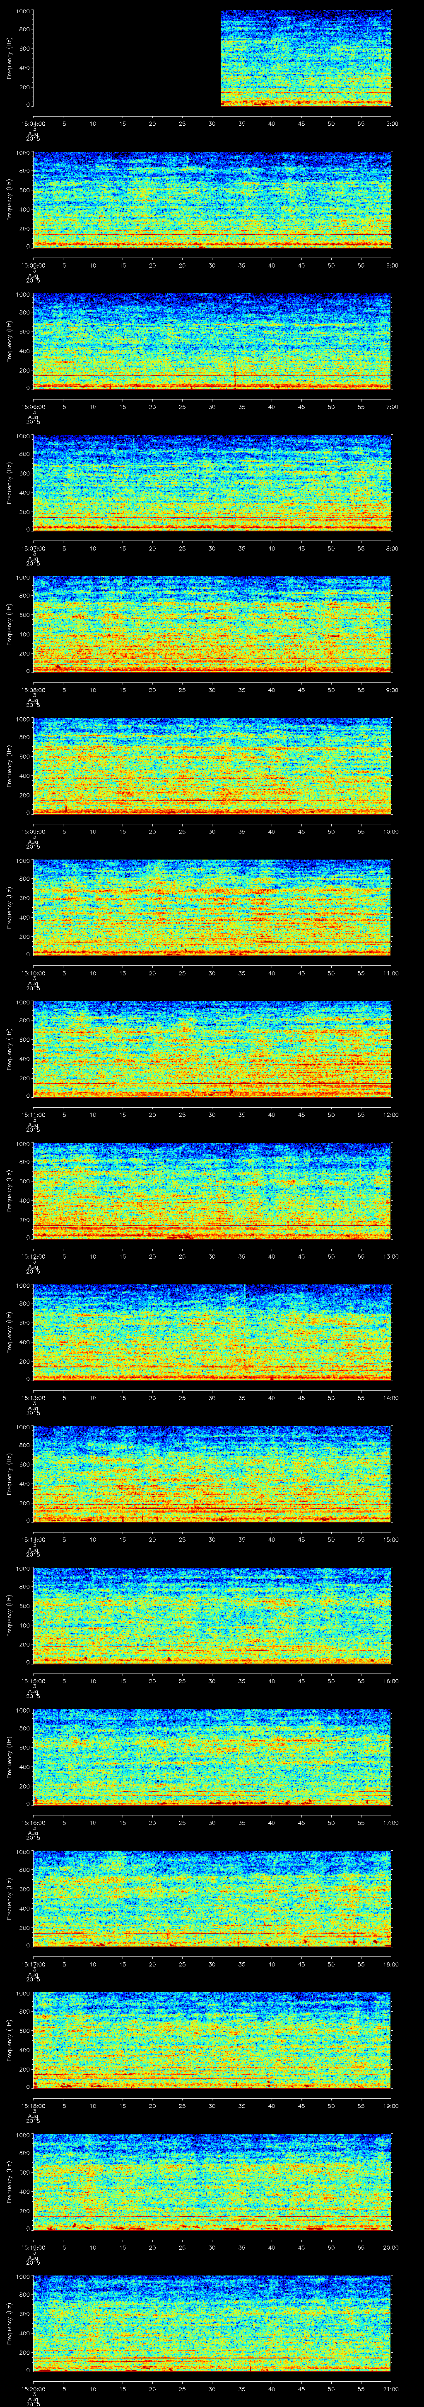
Task: Click the 15:16:00 start time label
Action: (33, 1822)
